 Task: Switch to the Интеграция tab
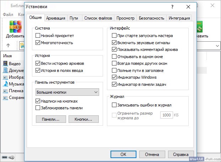(x=179, y=18)
